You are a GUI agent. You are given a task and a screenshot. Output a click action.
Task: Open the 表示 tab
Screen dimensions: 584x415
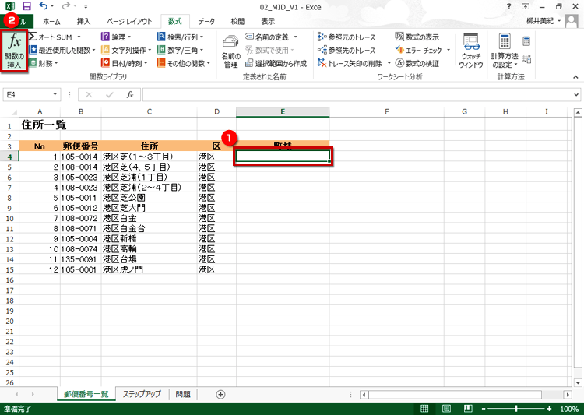tap(267, 21)
